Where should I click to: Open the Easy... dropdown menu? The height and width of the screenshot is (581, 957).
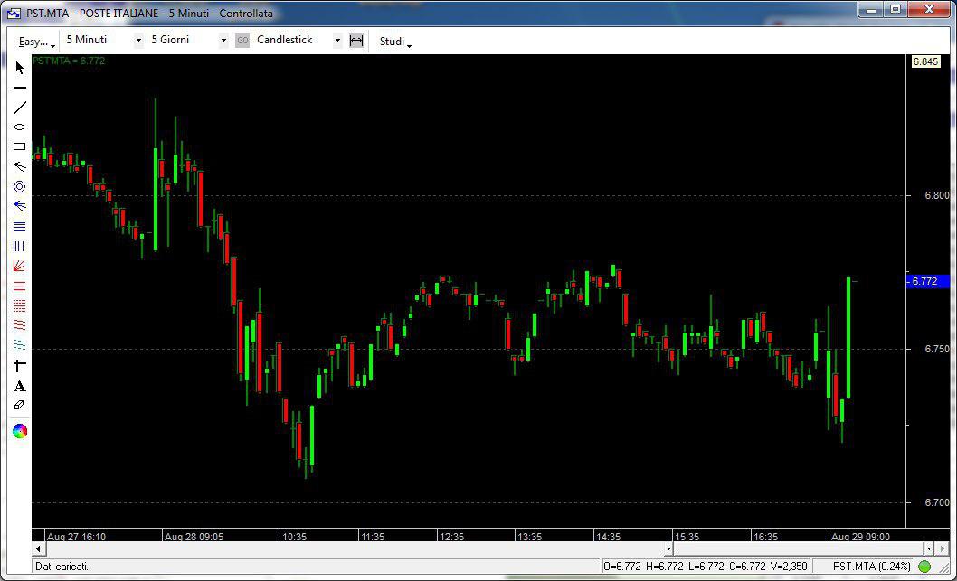[36, 42]
